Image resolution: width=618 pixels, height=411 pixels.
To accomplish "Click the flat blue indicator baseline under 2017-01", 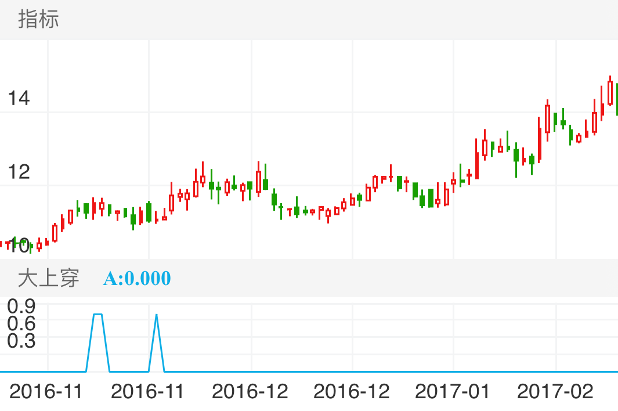I will click(x=453, y=371).
